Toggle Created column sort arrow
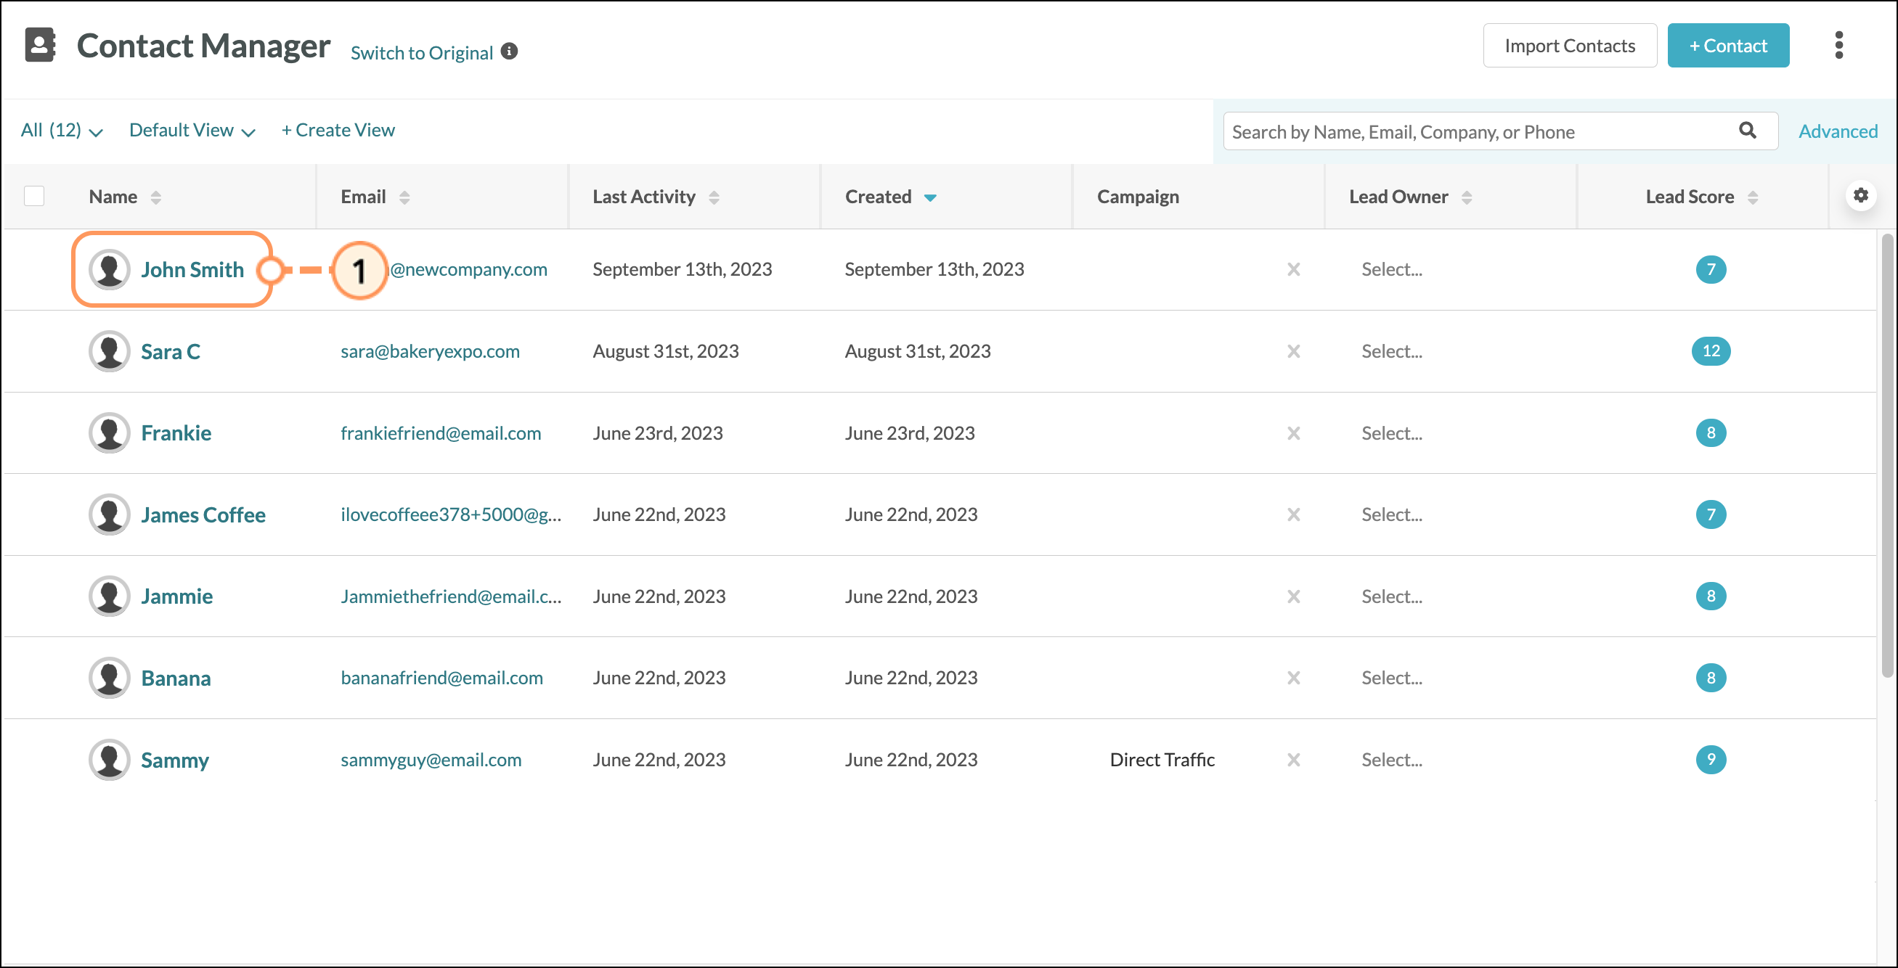Screen dimensions: 1898x968 point(931,197)
